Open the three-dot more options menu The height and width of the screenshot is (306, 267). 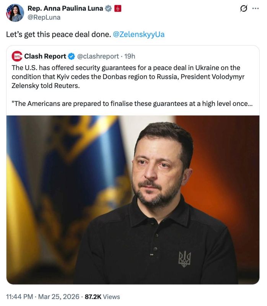(255, 9)
